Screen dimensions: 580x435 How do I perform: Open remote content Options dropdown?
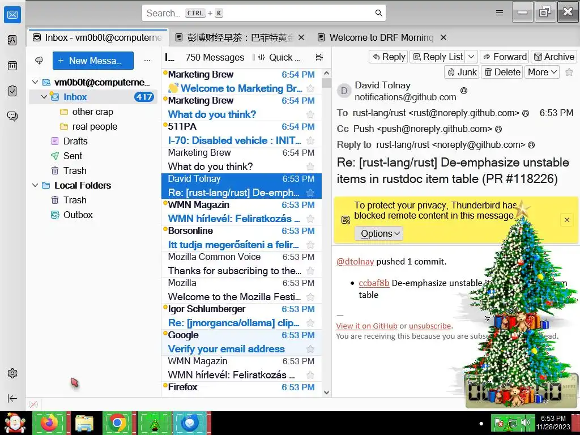click(x=379, y=234)
